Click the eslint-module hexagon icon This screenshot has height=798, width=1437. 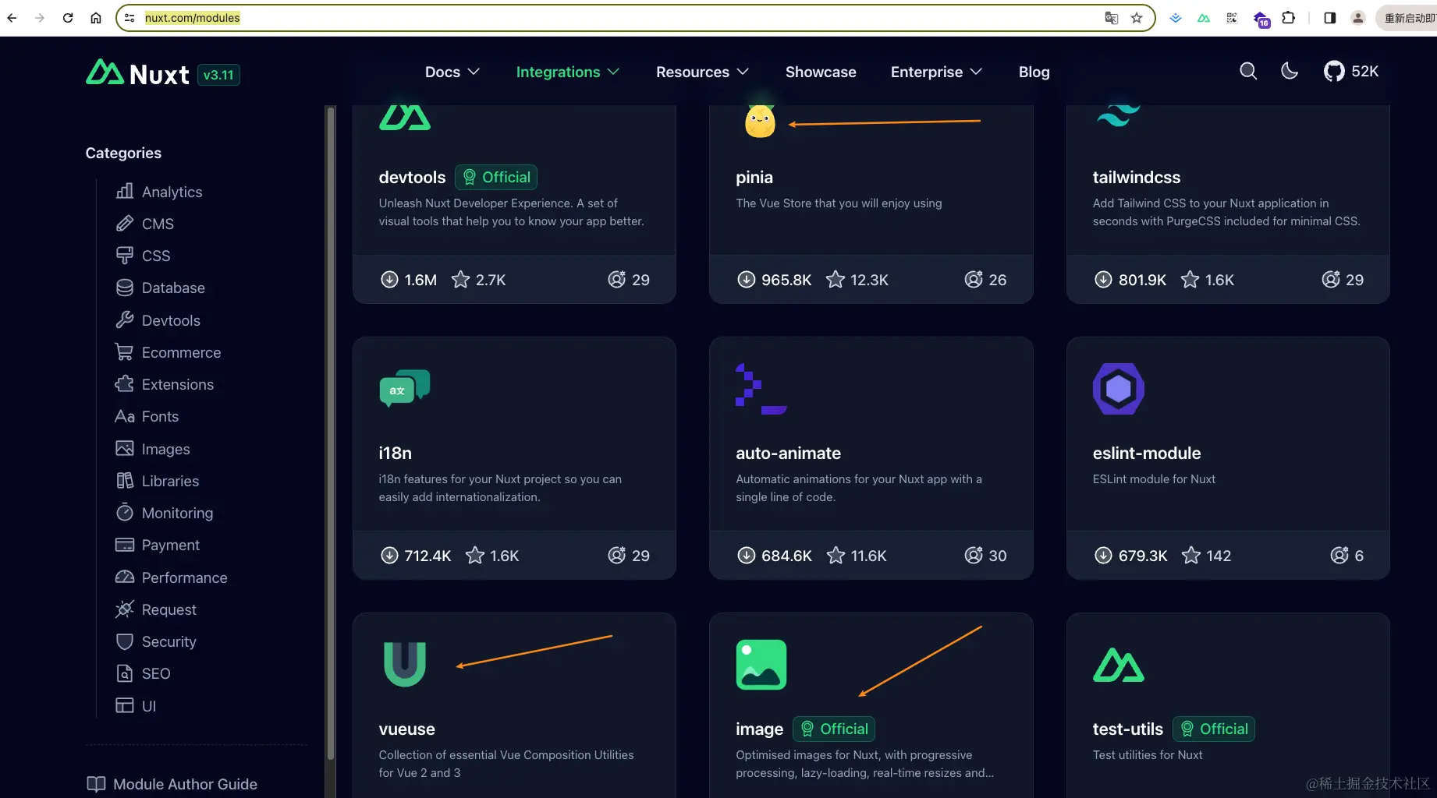click(1118, 389)
